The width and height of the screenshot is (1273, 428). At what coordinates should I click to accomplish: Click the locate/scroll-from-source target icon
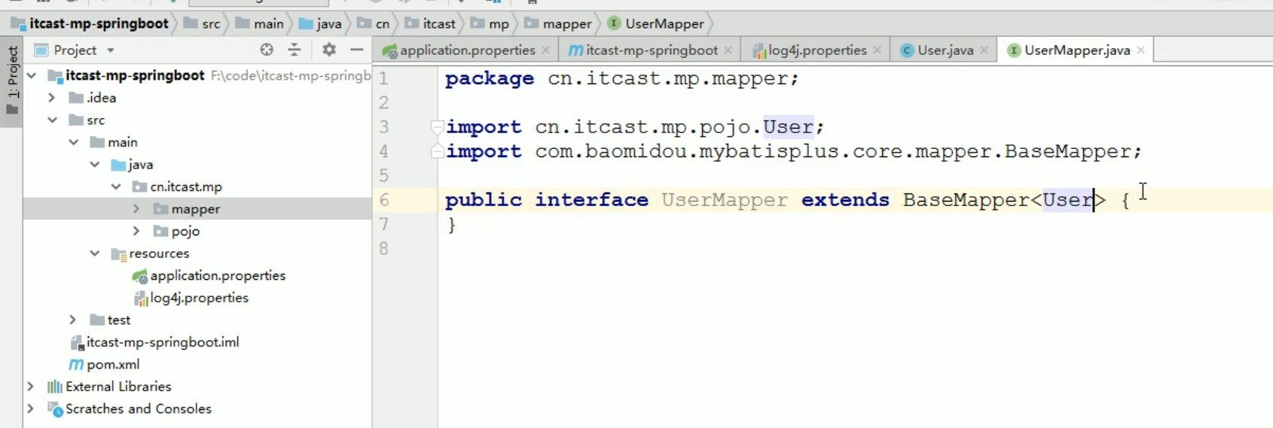tap(267, 50)
